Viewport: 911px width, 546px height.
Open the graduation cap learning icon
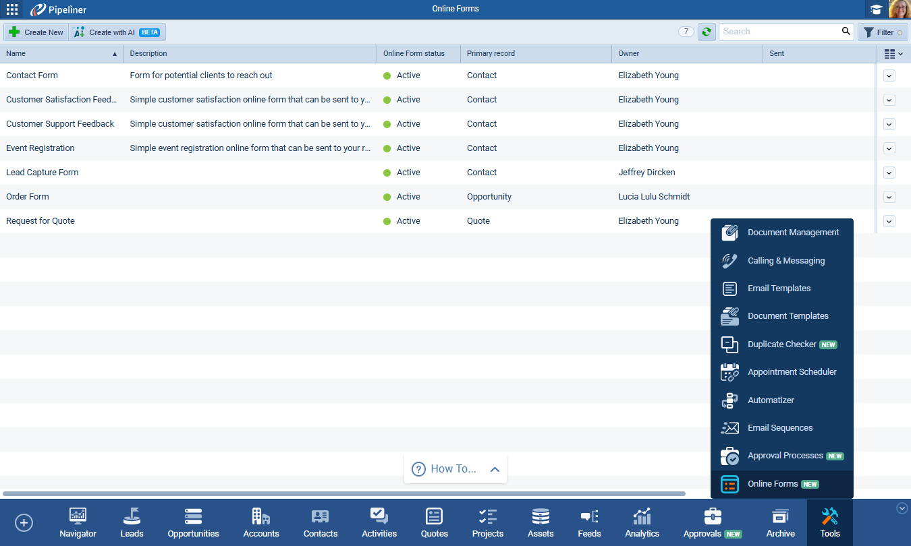click(876, 9)
